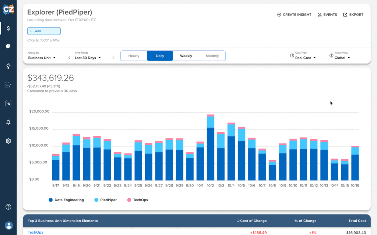The height and width of the screenshot is (235, 377).
Task: Click the 10/16 bar in chart
Action: [x=355, y=163]
